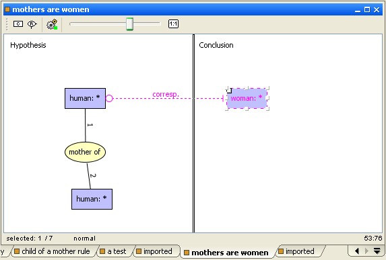Viewport: 386px width, 260px height.
Task: Click the 'corresp.' link label
Action: pos(166,94)
